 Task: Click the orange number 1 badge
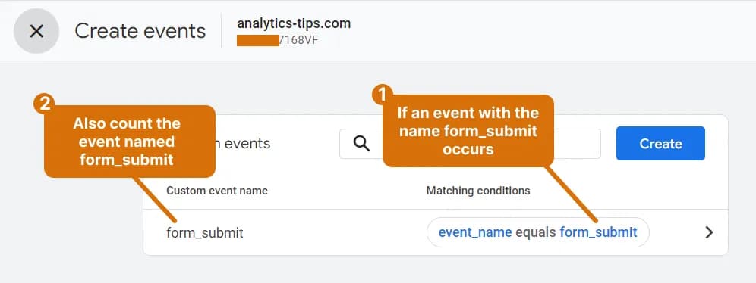pos(382,95)
